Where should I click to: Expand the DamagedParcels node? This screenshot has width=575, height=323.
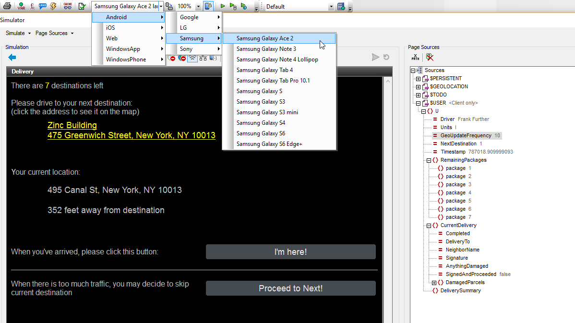coord(434,283)
